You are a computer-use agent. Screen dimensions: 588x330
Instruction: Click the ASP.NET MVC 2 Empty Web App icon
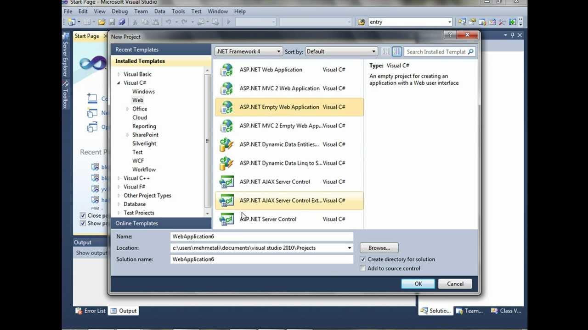(226, 126)
